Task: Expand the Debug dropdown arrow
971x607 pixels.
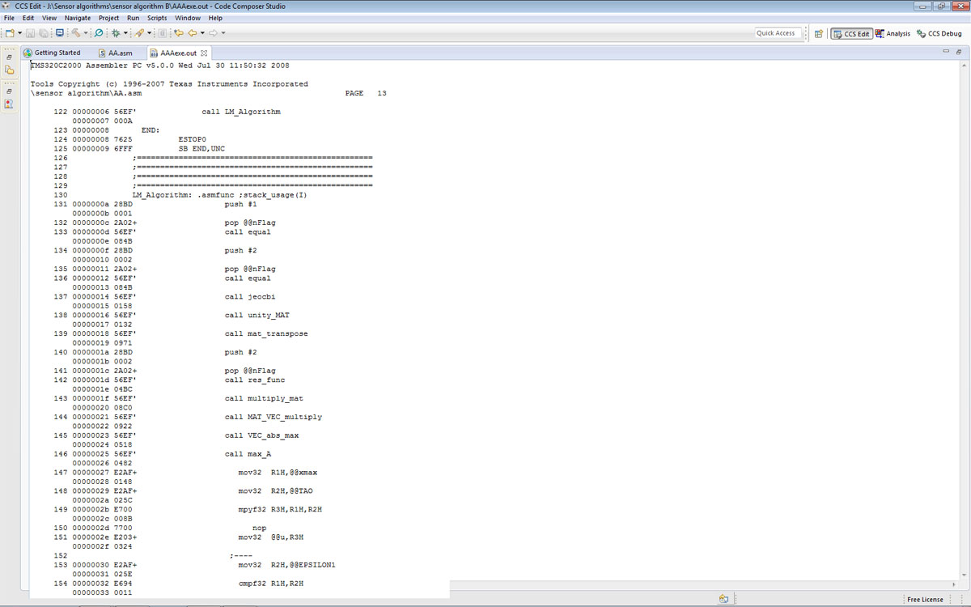Action: (125, 33)
